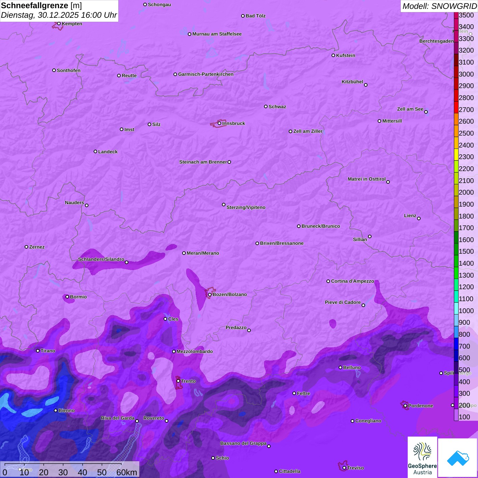Click the "3500" legend value
This screenshot has width=478, height=478.
click(466, 15)
